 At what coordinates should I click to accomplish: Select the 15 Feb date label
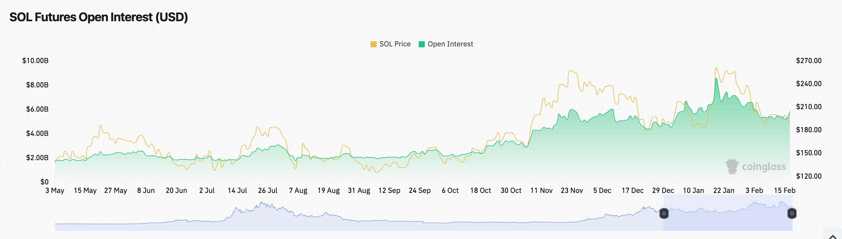(x=784, y=190)
